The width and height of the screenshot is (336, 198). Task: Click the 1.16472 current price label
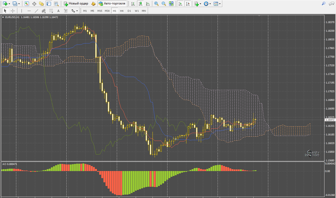(x=330, y=120)
